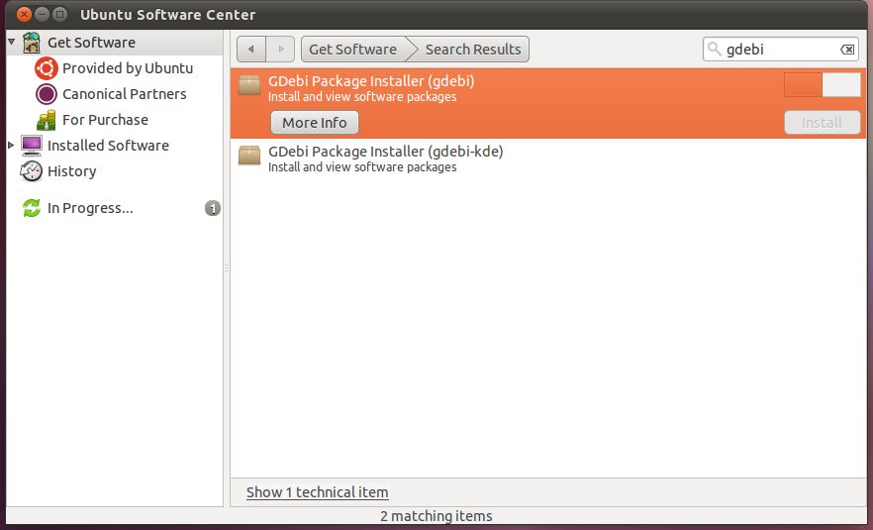Open History in the sidebar
873x530 pixels.
(x=72, y=171)
